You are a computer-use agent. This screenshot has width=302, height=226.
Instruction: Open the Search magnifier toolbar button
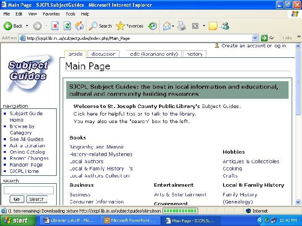pos(100,26)
